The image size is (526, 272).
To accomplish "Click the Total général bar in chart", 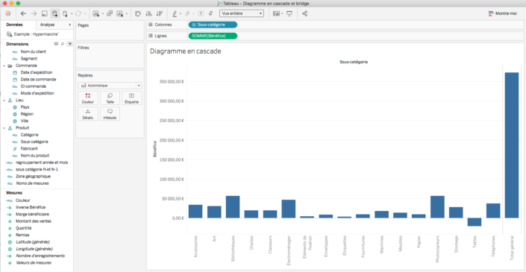I will coord(512,145).
